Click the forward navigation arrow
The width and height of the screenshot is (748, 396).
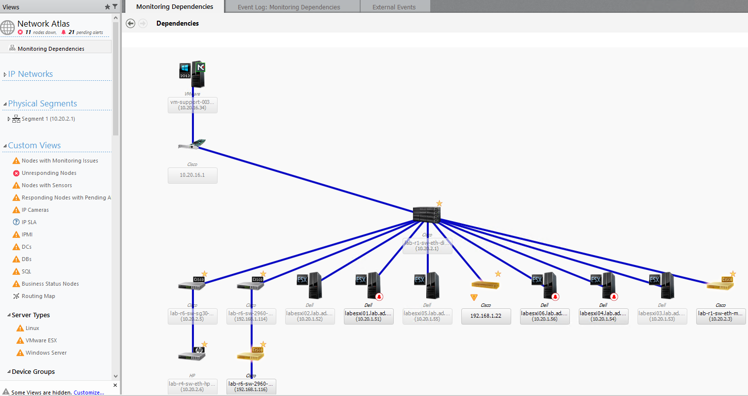coord(143,23)
